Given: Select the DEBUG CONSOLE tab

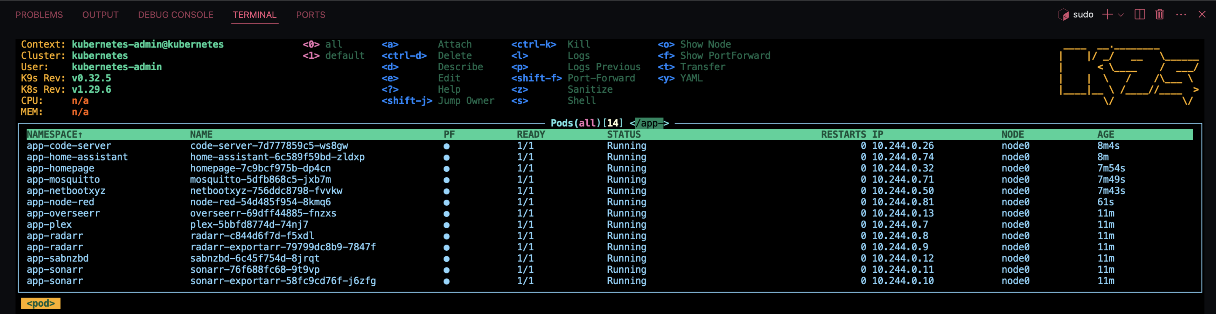Looking at the screenshot, I should 176,15.
